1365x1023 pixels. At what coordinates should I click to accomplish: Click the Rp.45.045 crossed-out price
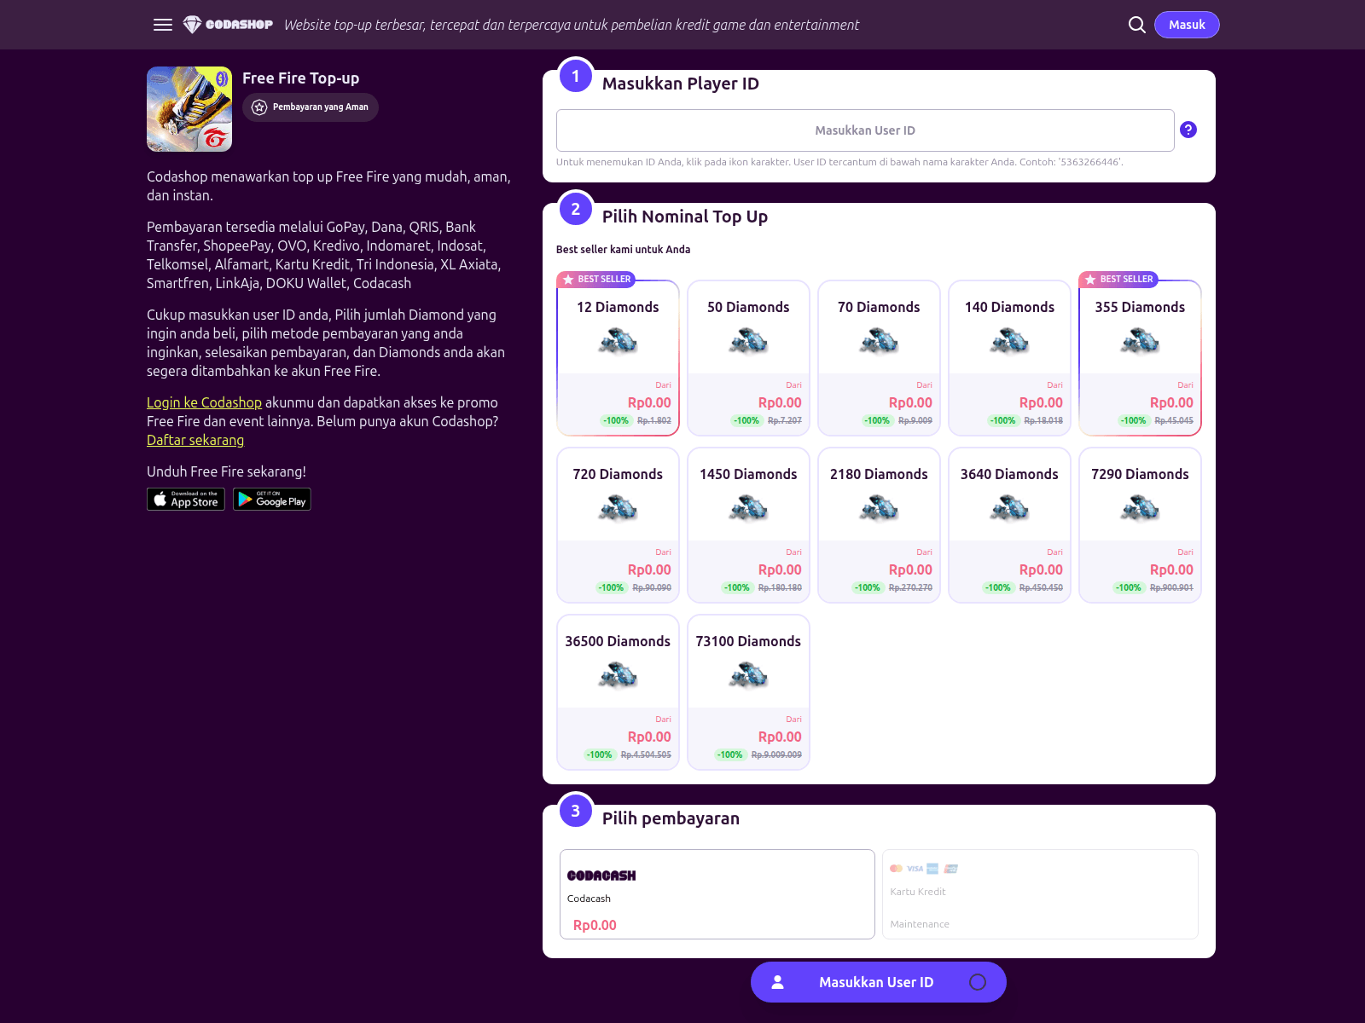click(x=1174, y=420)
